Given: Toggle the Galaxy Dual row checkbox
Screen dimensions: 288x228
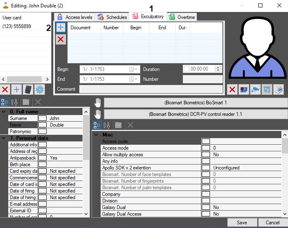Looking at the screenshot, I should [206, 207].
